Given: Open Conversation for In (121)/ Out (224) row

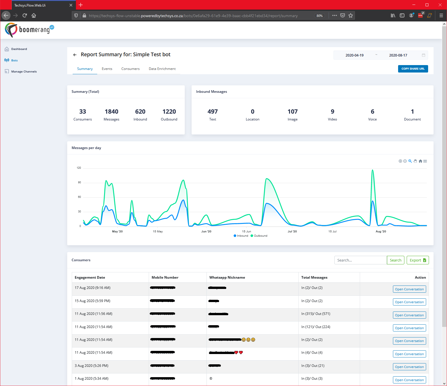Looking at the screenshot, I should (x=409, y=328).
